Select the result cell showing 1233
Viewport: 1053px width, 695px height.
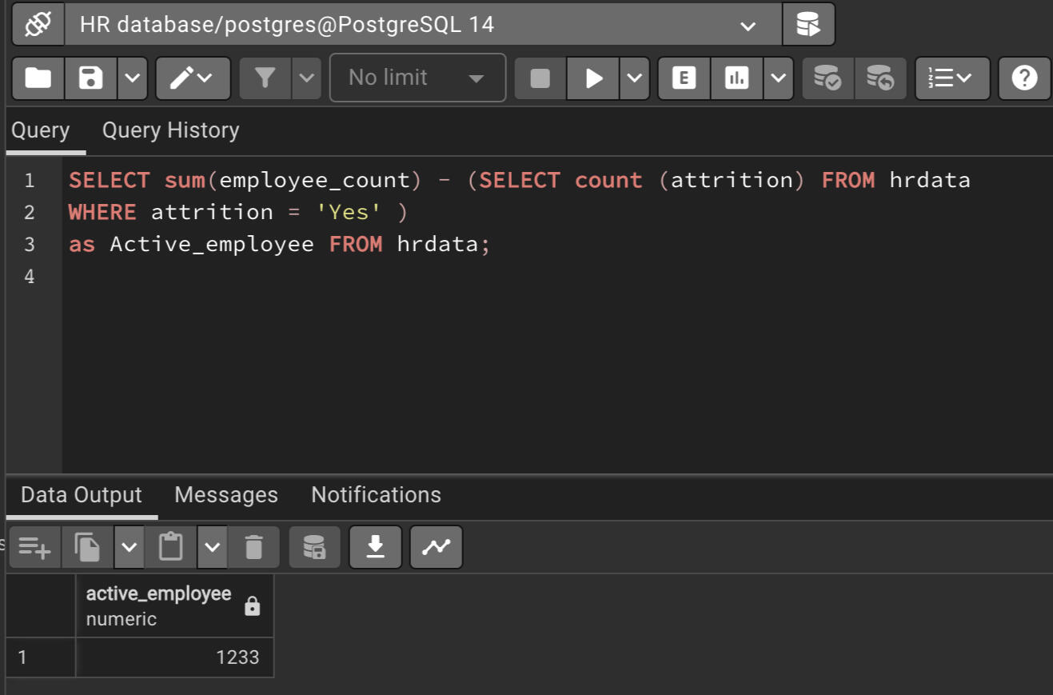(174, 657)
